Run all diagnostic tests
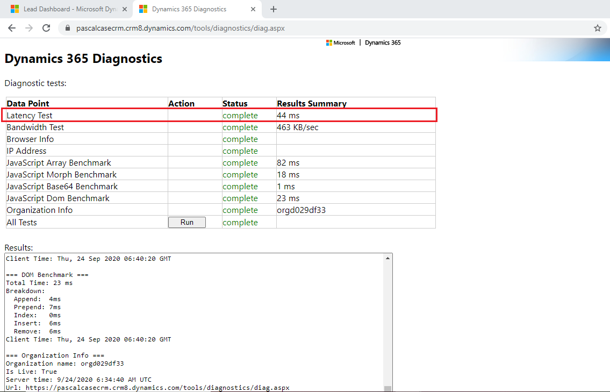The width and height of the screenshot is (610, 392). tap(186, 222)
